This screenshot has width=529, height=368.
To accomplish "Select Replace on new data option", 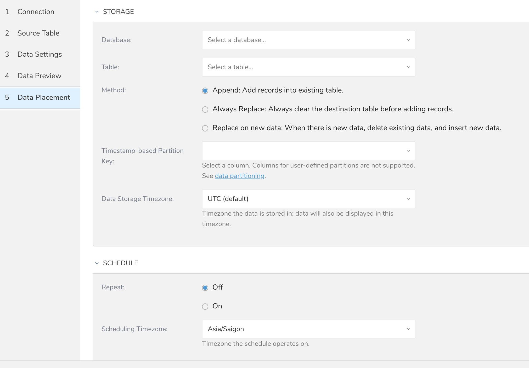I will click(x=205, y=128).
